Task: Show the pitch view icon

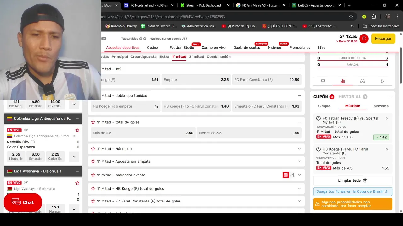Action: pyautogui.click(x=323, y=81)
